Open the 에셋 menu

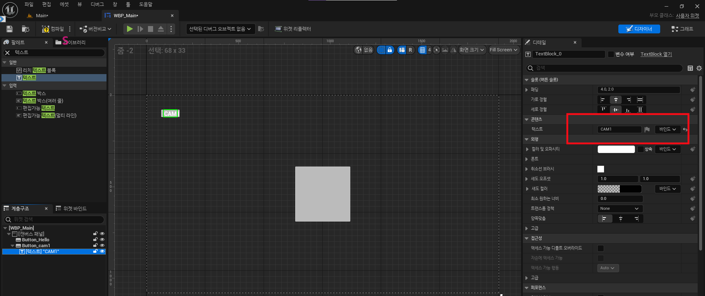64,4
